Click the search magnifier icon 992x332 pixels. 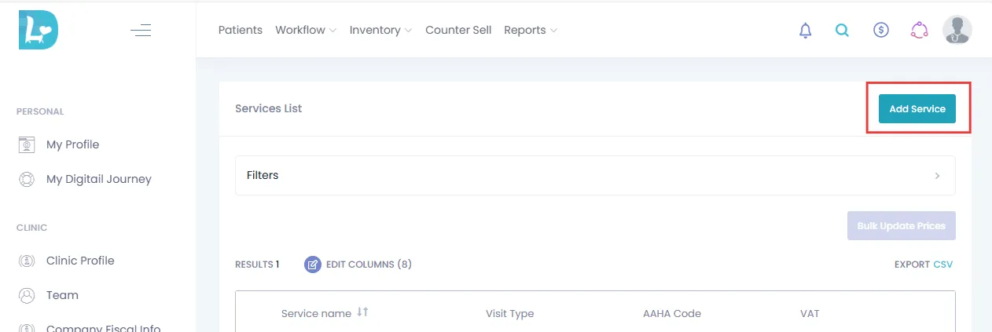point(842,31)
